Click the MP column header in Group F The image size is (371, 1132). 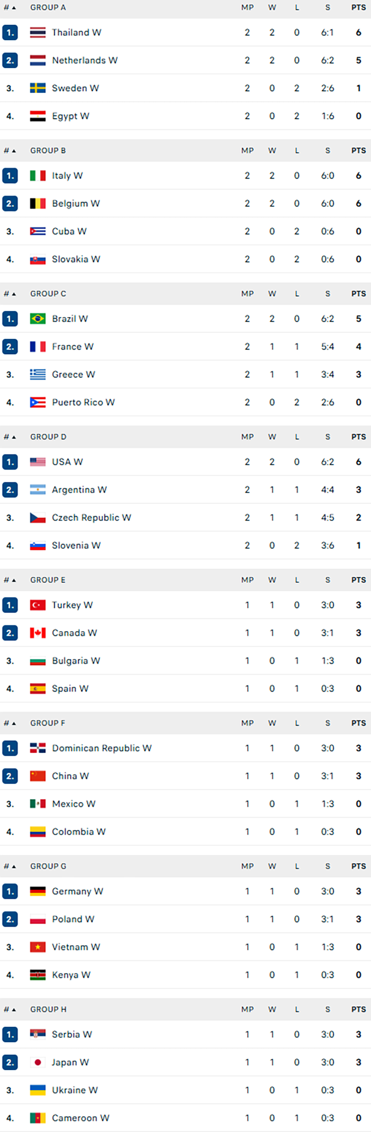tap(247, 723)
